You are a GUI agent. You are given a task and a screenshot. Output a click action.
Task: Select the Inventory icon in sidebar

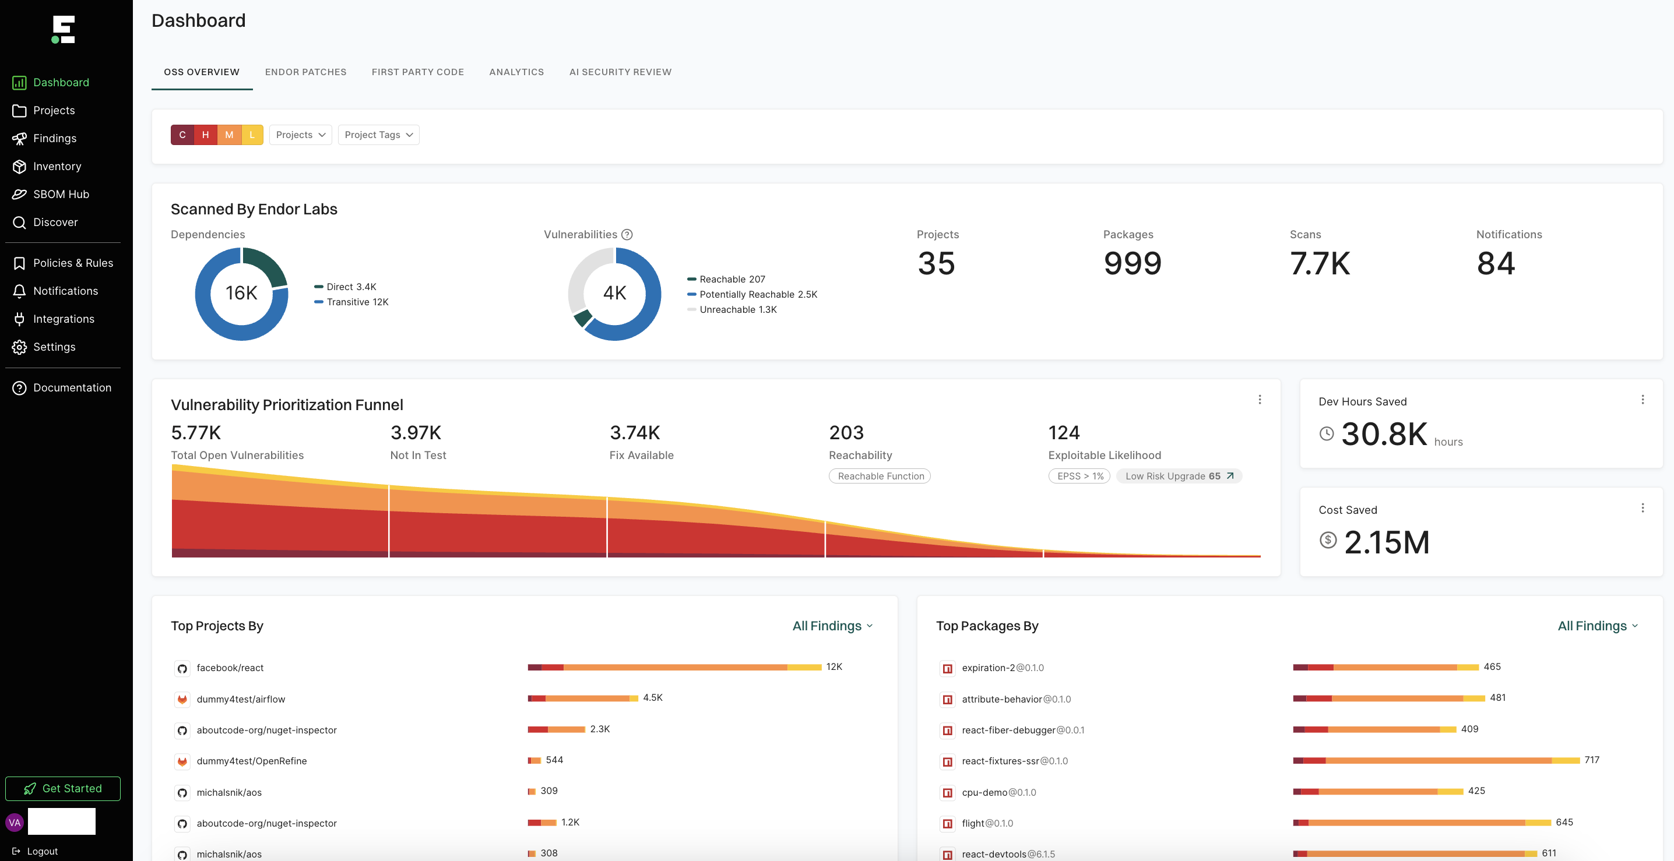(19, 166)
